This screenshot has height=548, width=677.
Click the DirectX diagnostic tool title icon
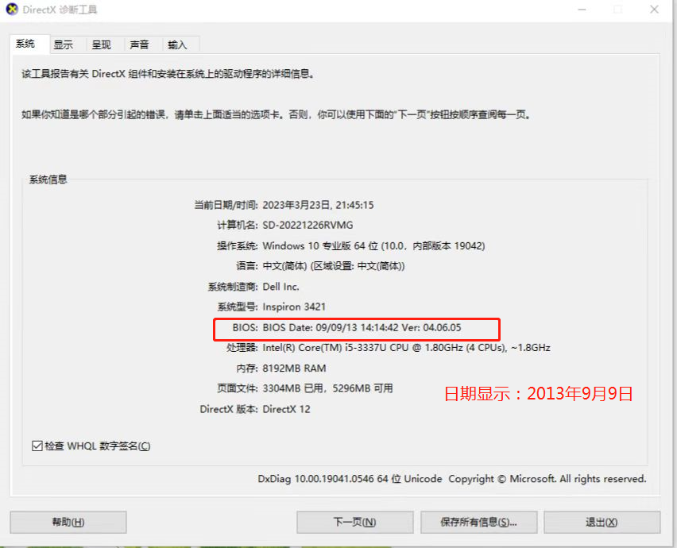coord(12,9)
